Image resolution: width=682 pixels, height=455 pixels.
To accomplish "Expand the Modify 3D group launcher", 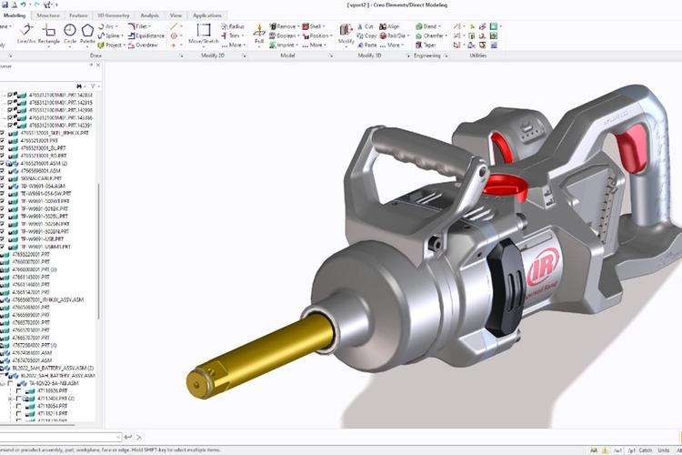I will tap(408, 56).
